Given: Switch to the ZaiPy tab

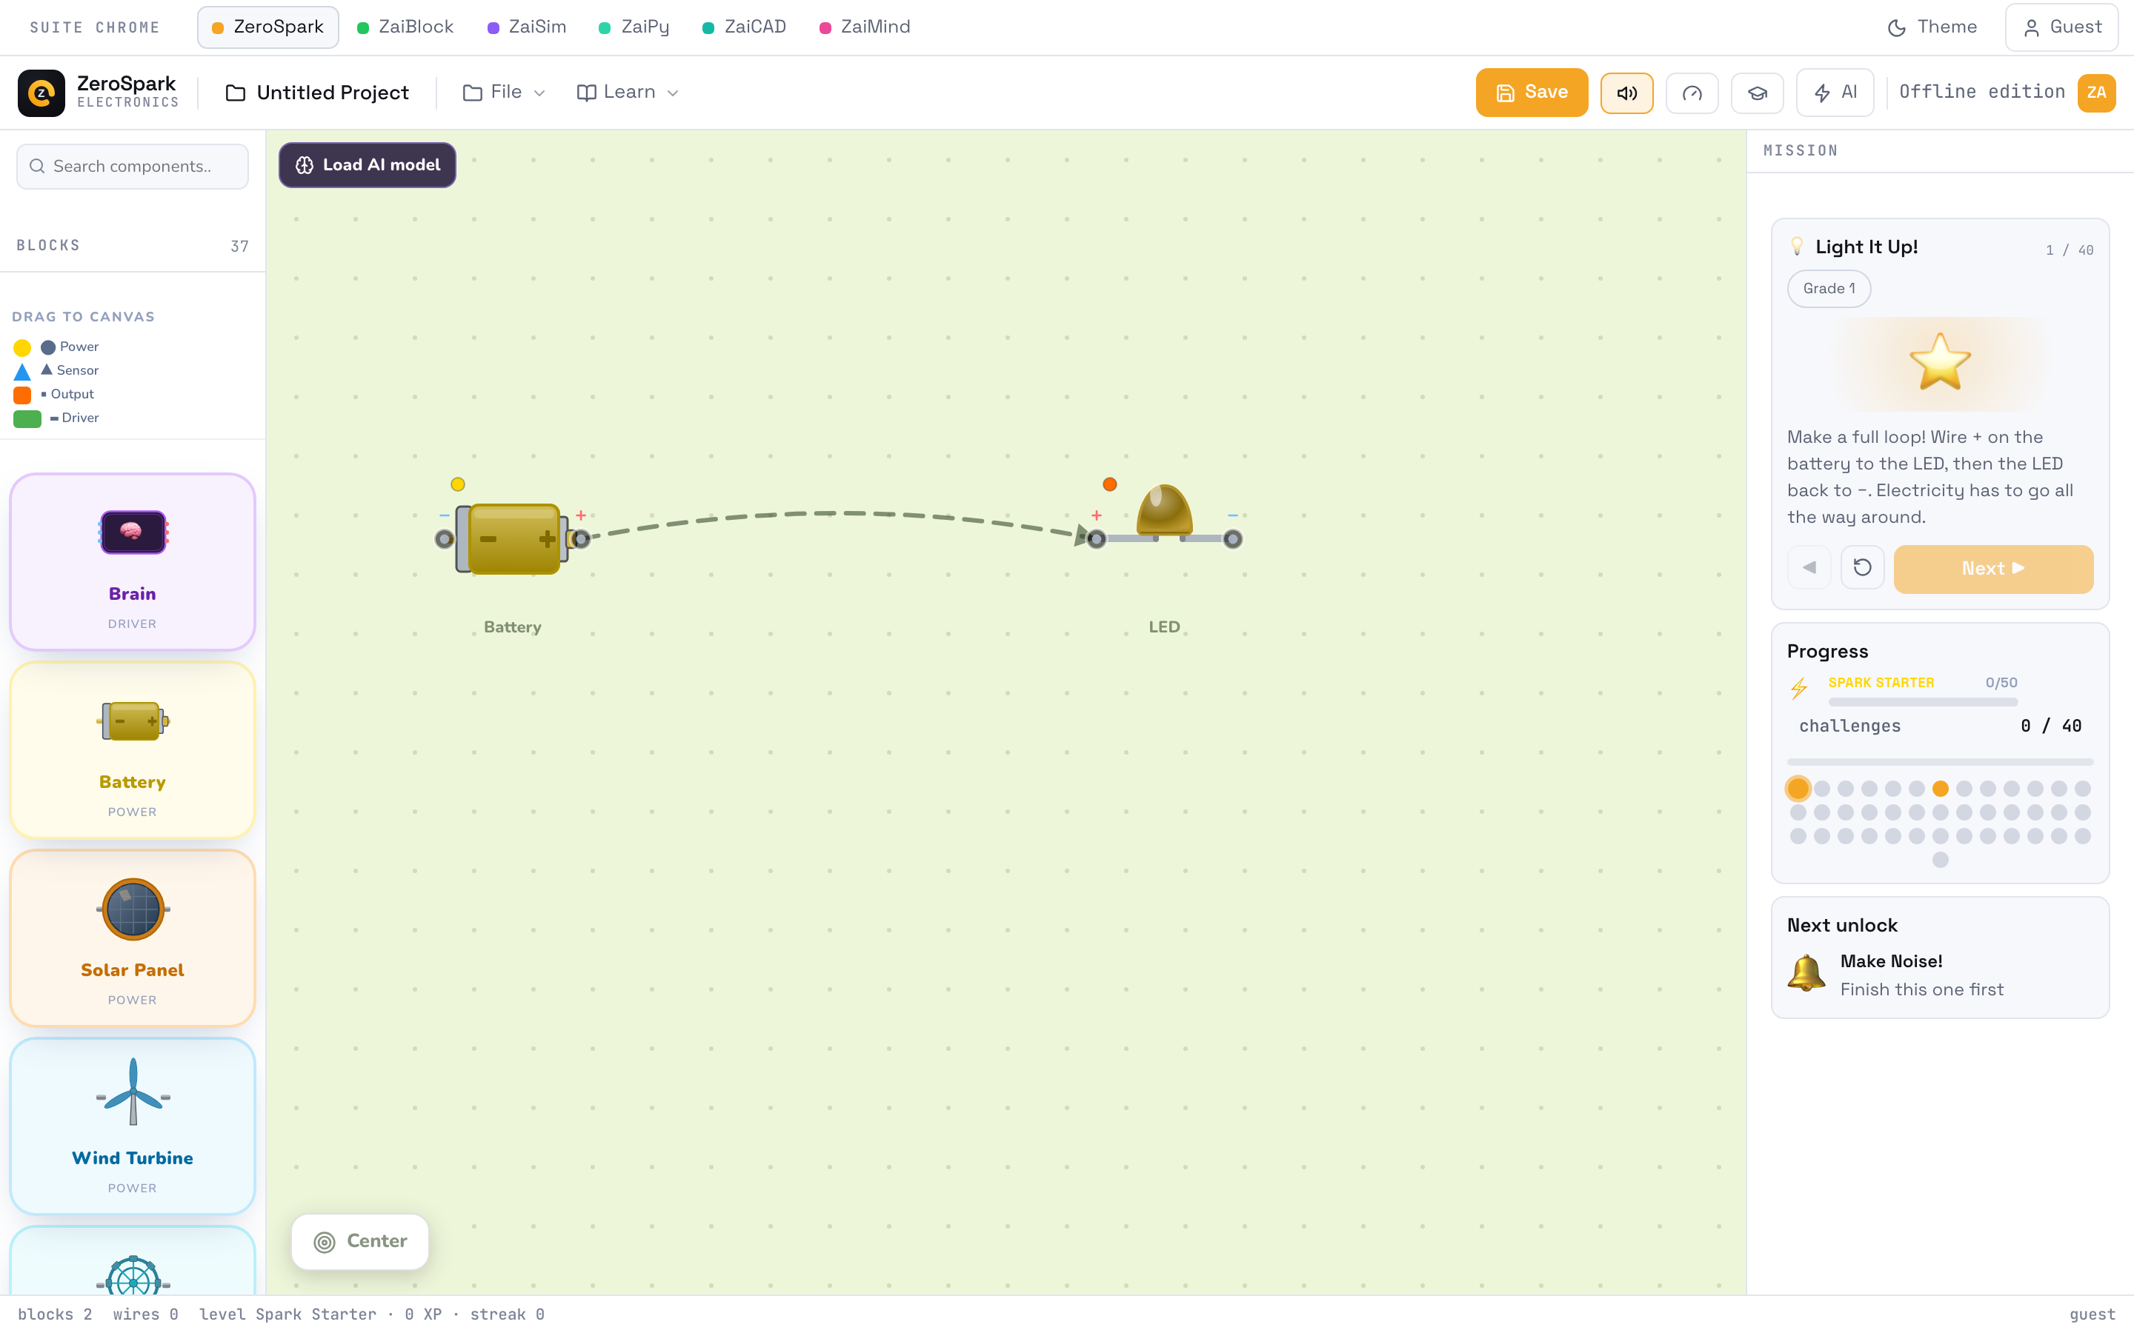Looking at the screenshot, I should [634, 27].
